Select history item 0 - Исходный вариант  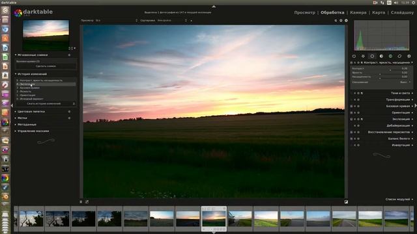click(x=46, y=99)
